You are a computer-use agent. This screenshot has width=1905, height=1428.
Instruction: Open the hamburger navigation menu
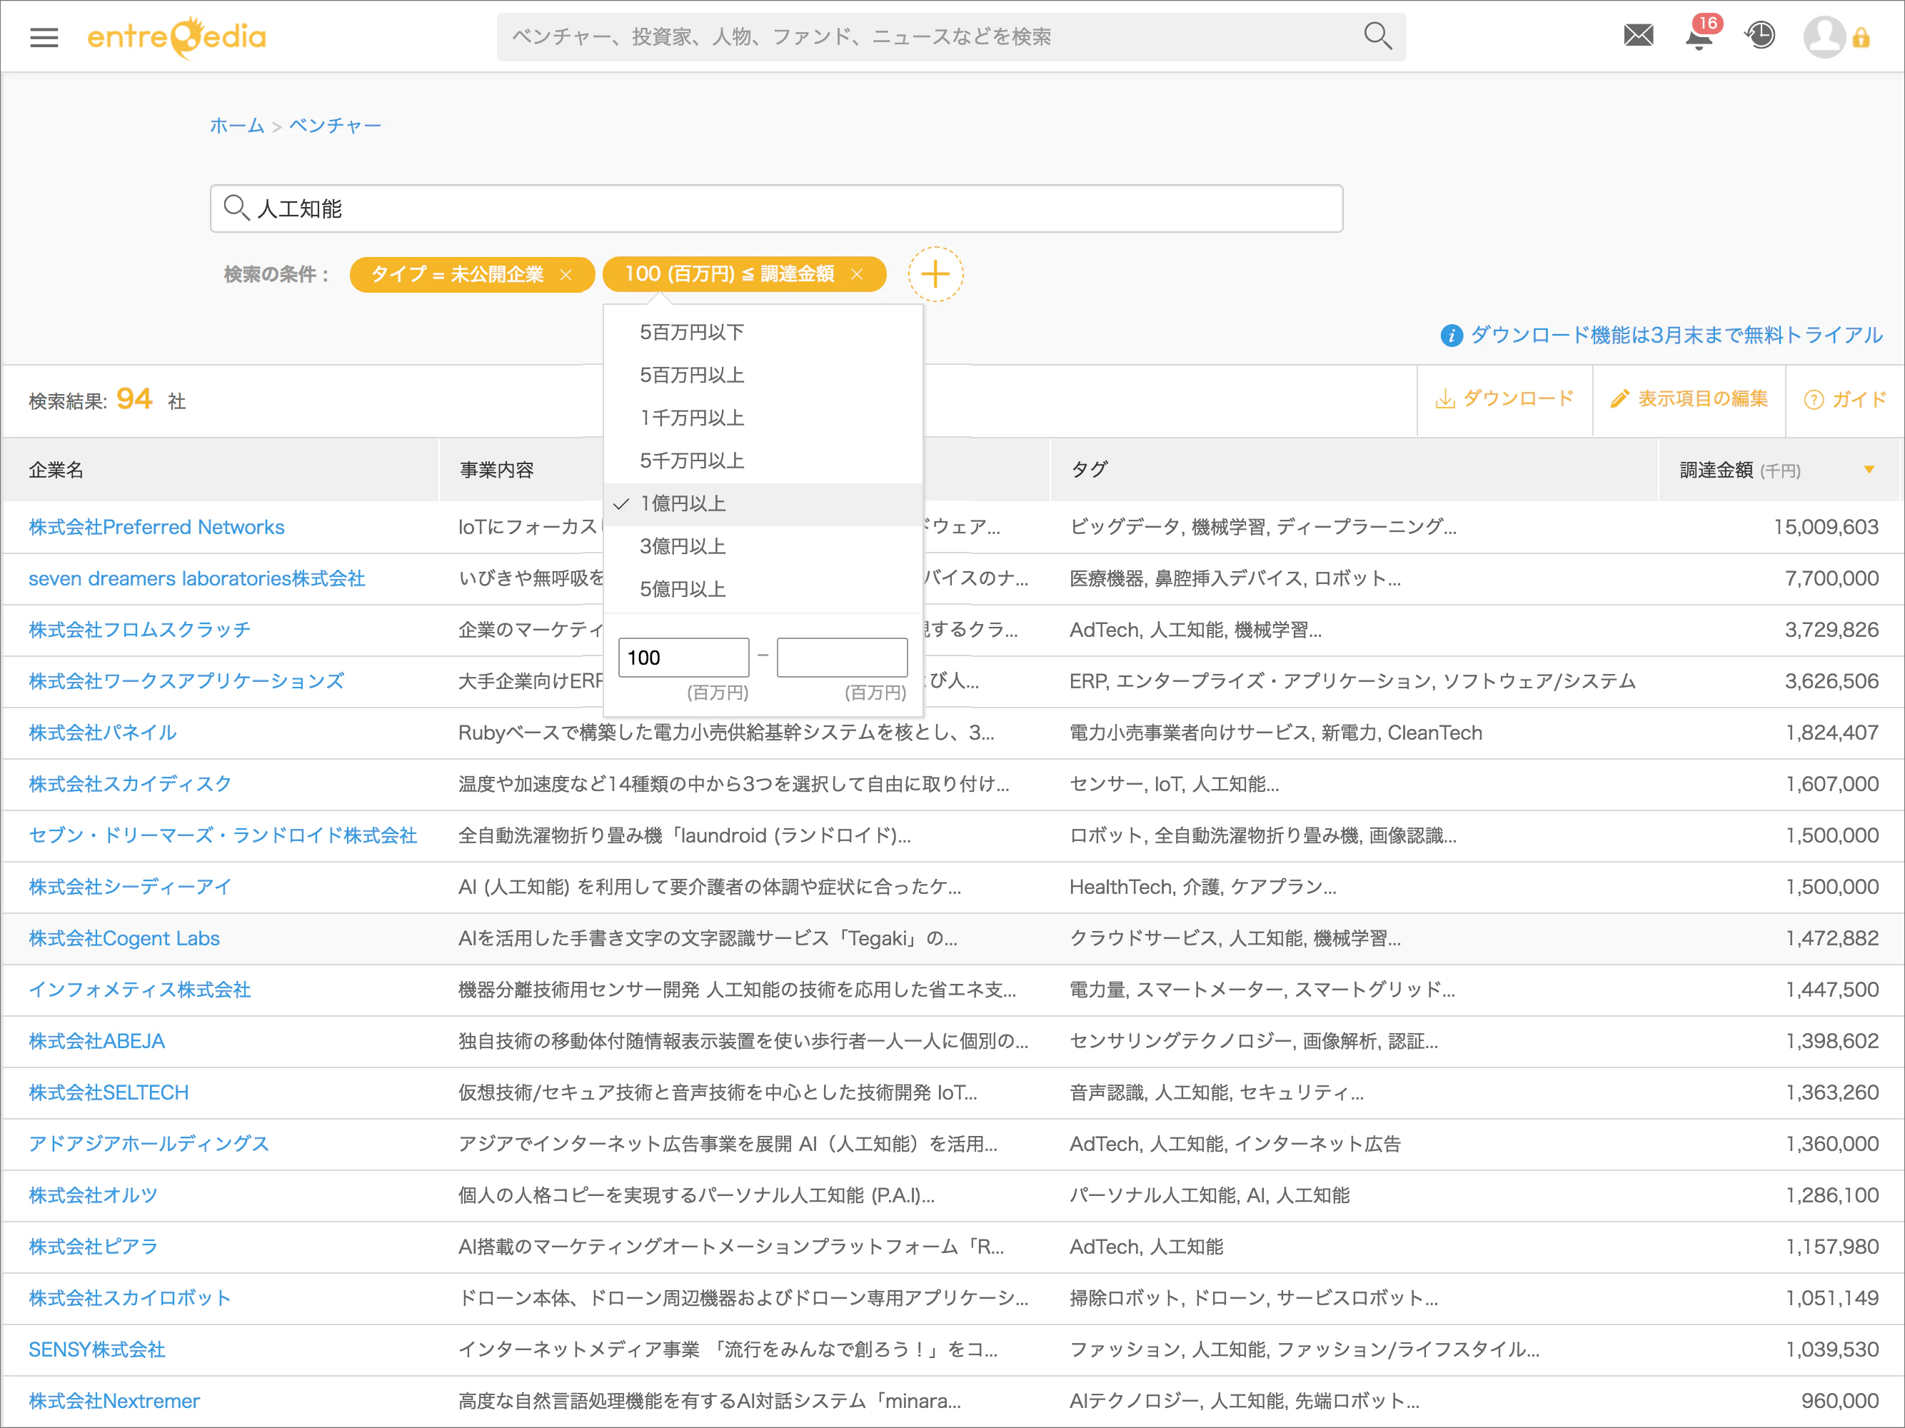tap(44, 37)
